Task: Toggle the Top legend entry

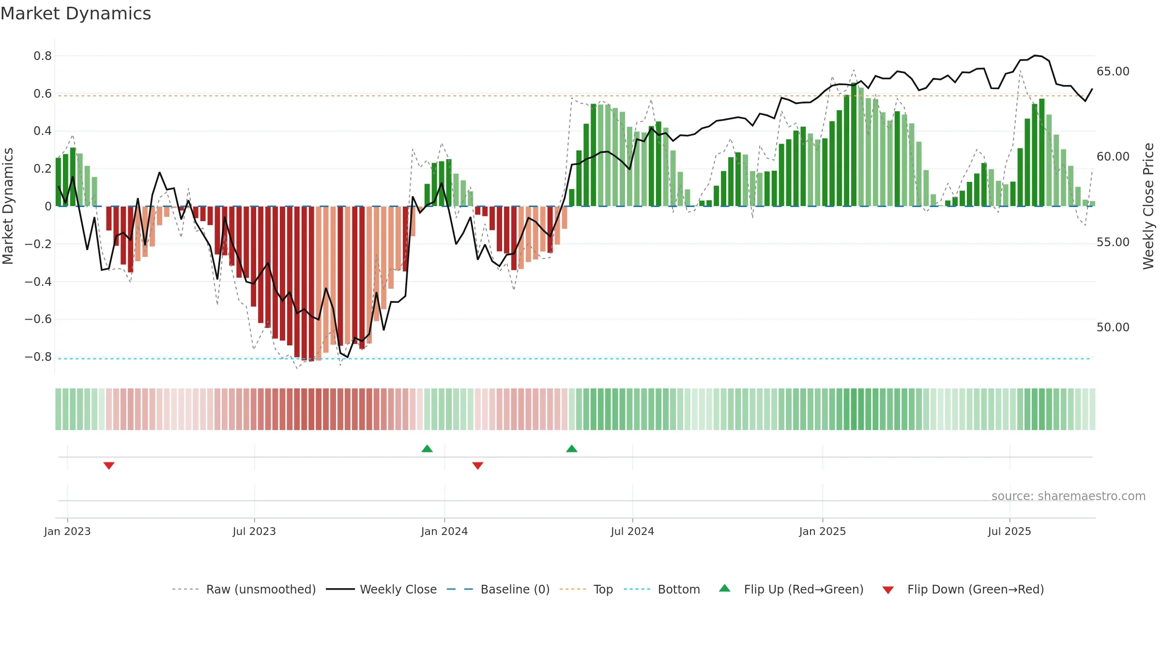Action: click(x=586, y=589)
